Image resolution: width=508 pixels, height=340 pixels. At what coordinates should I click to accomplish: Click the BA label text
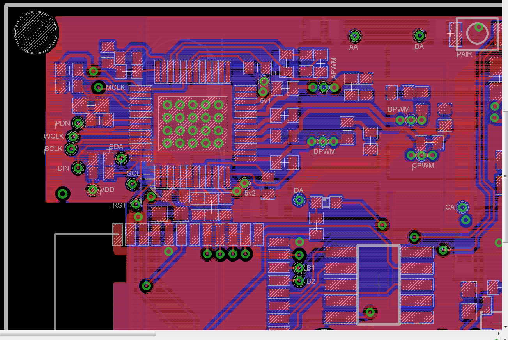(x=419, y=47)
